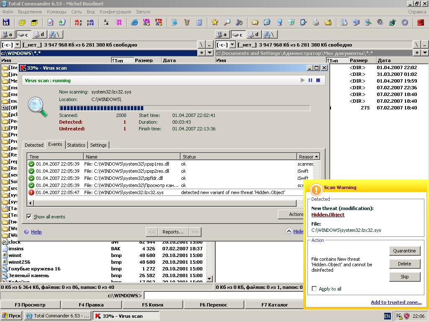Click the red warning icon in events list

[x=31, y=192]
